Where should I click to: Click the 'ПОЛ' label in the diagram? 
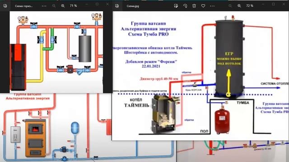[204, 131]
